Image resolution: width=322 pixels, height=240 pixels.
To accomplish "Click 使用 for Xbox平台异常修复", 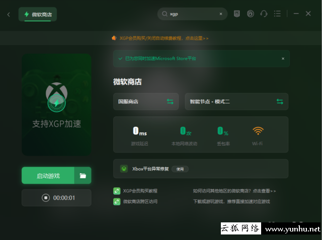I will [180, 169].
